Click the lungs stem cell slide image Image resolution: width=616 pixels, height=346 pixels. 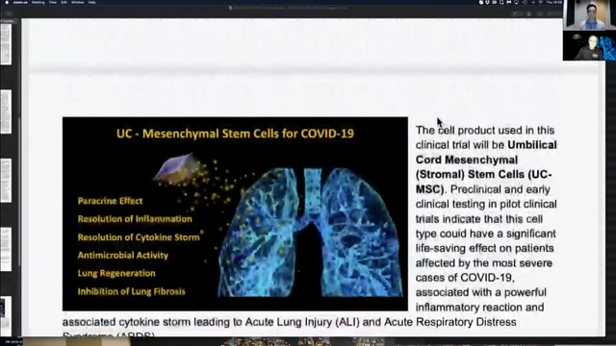[x=235, y=213]
